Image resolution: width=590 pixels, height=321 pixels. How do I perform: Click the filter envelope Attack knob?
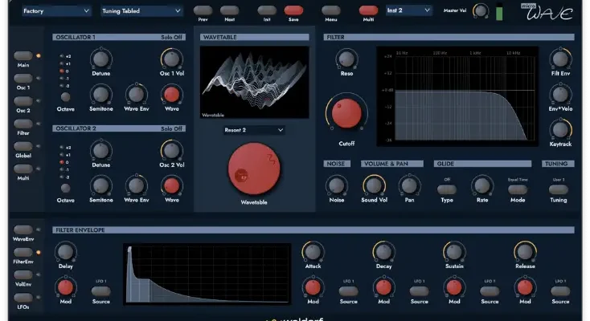[313, 253]
